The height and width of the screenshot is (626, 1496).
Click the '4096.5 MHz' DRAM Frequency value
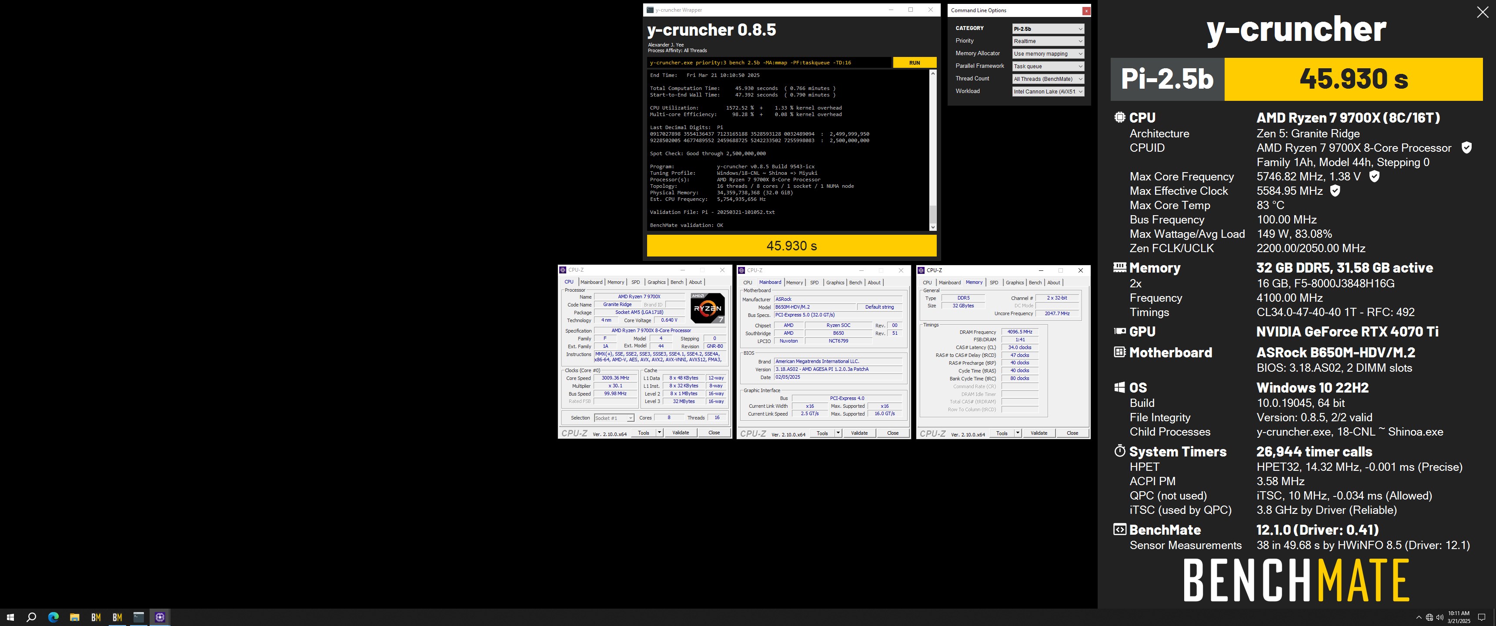click(1020, 332)
